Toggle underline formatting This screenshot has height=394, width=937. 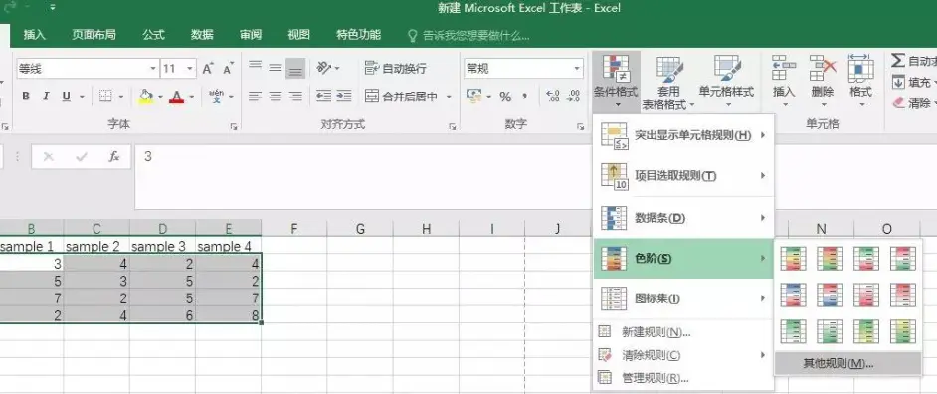pyautogui.click(x=66, y=97)
